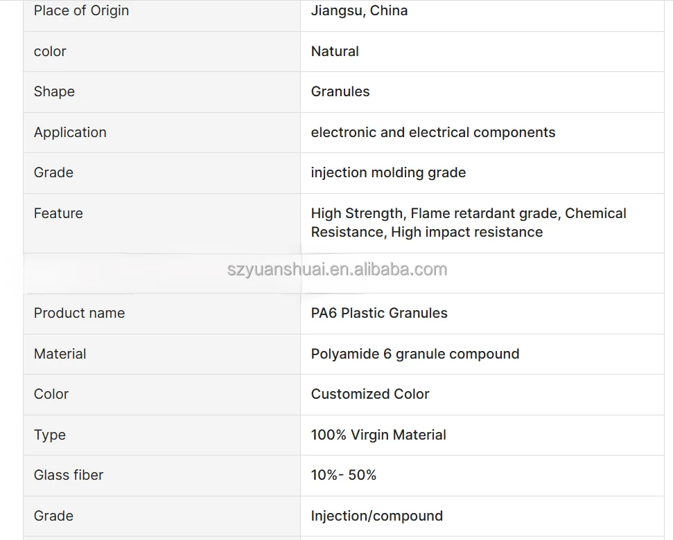Click the "Place of Origin" label cell

tap(81, 11)
